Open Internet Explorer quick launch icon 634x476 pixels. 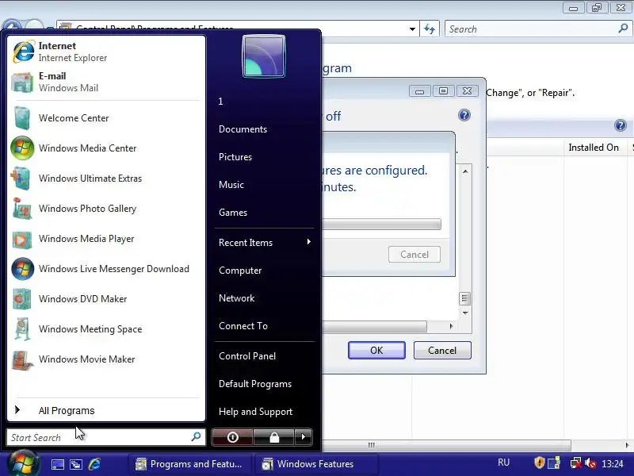pos(94,464)
